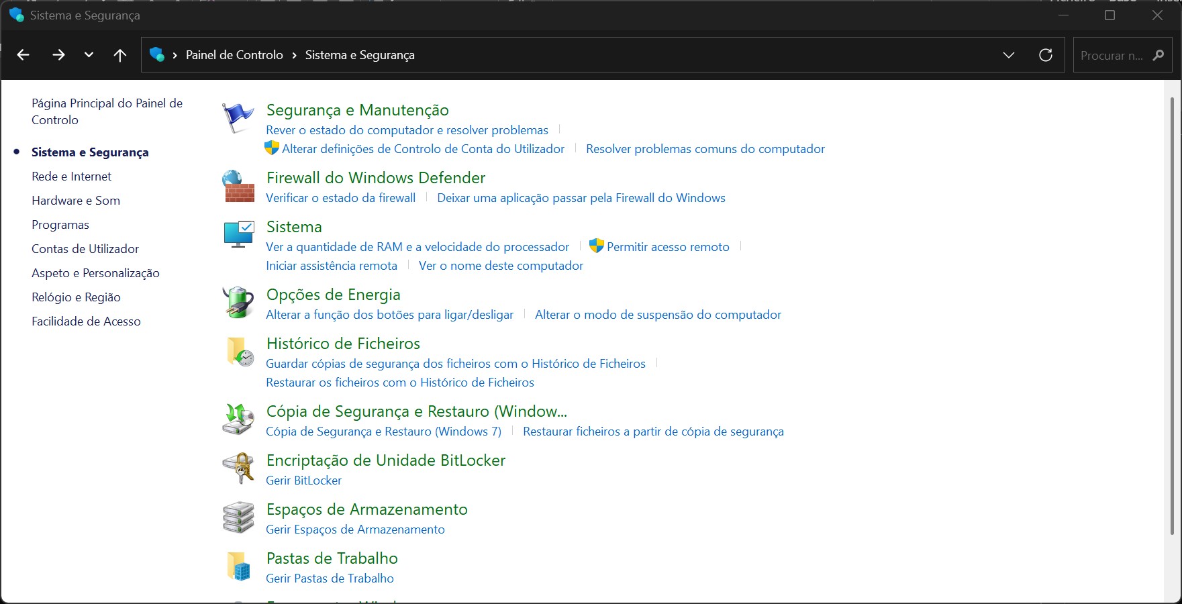The height and width of the screenshot is (604, 1182).
Task: Open the Firewall do Windows Defender brick icon
Action: coord(238,187)
